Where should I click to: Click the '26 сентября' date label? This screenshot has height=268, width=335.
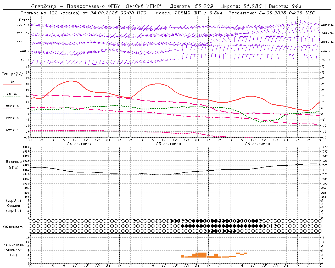pos(258,144)
